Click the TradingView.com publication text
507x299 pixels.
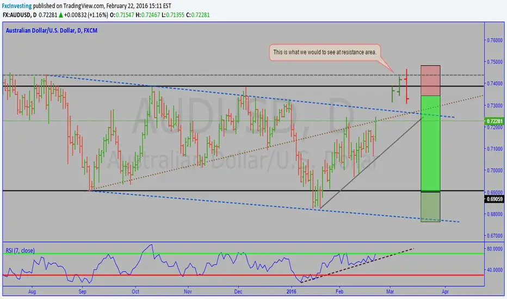[84, 6]
